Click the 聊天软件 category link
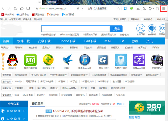The height and width of the screenshot is (121, 168). (6, 47)
